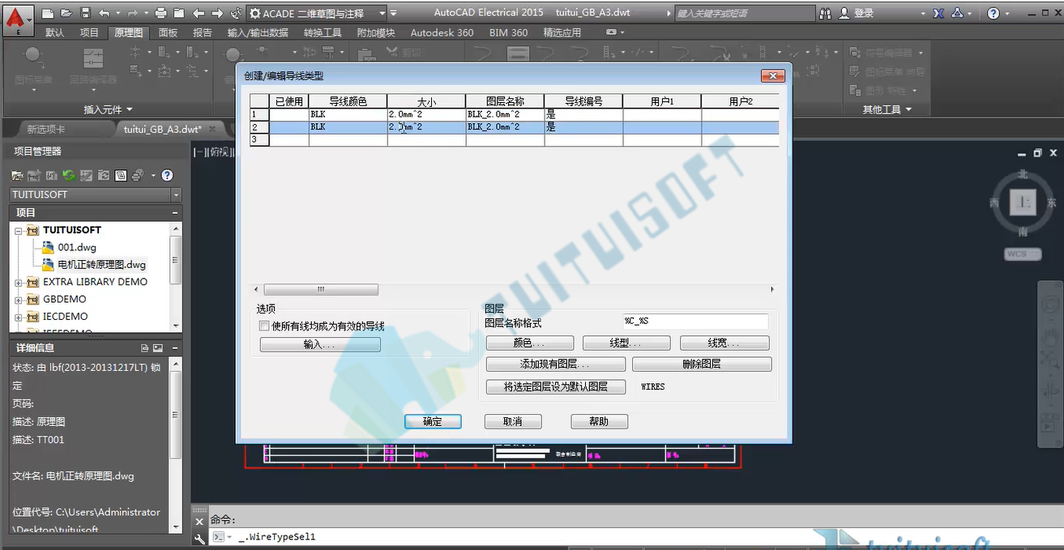Expand the GBDEMO project node
The width and height of the screenshot is (1064, 550).
19,300
